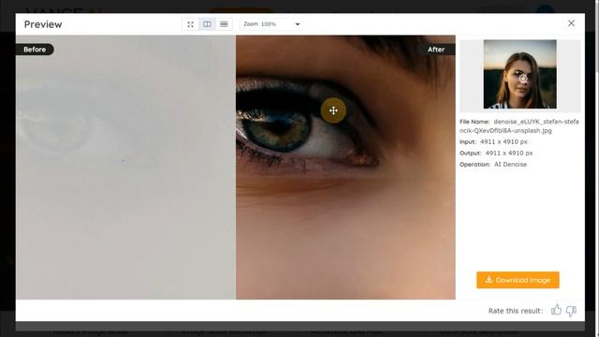
Task: Close the Preview dialog
Action: click(571, 23)
